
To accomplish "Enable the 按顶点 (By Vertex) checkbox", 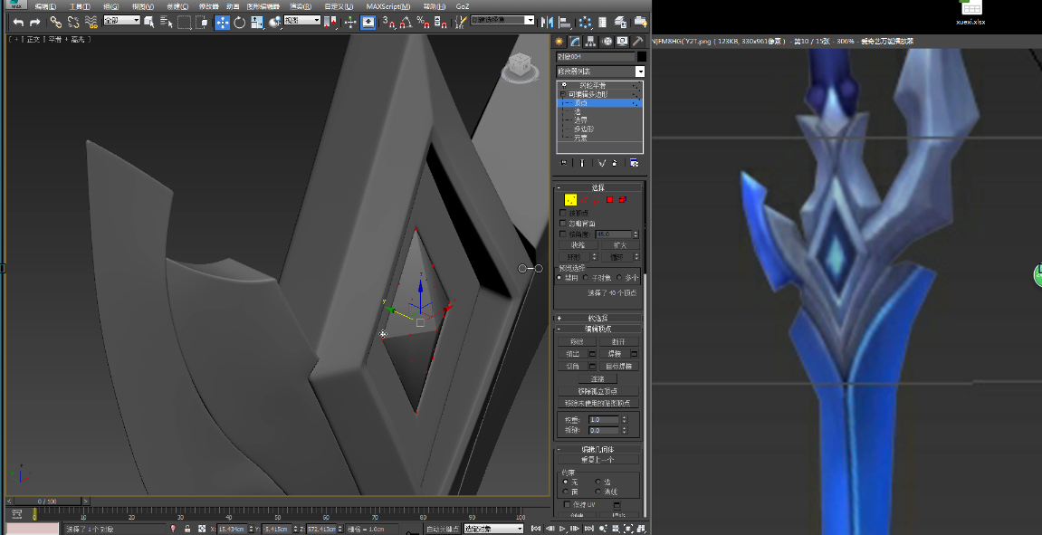I will pos(563,213).
